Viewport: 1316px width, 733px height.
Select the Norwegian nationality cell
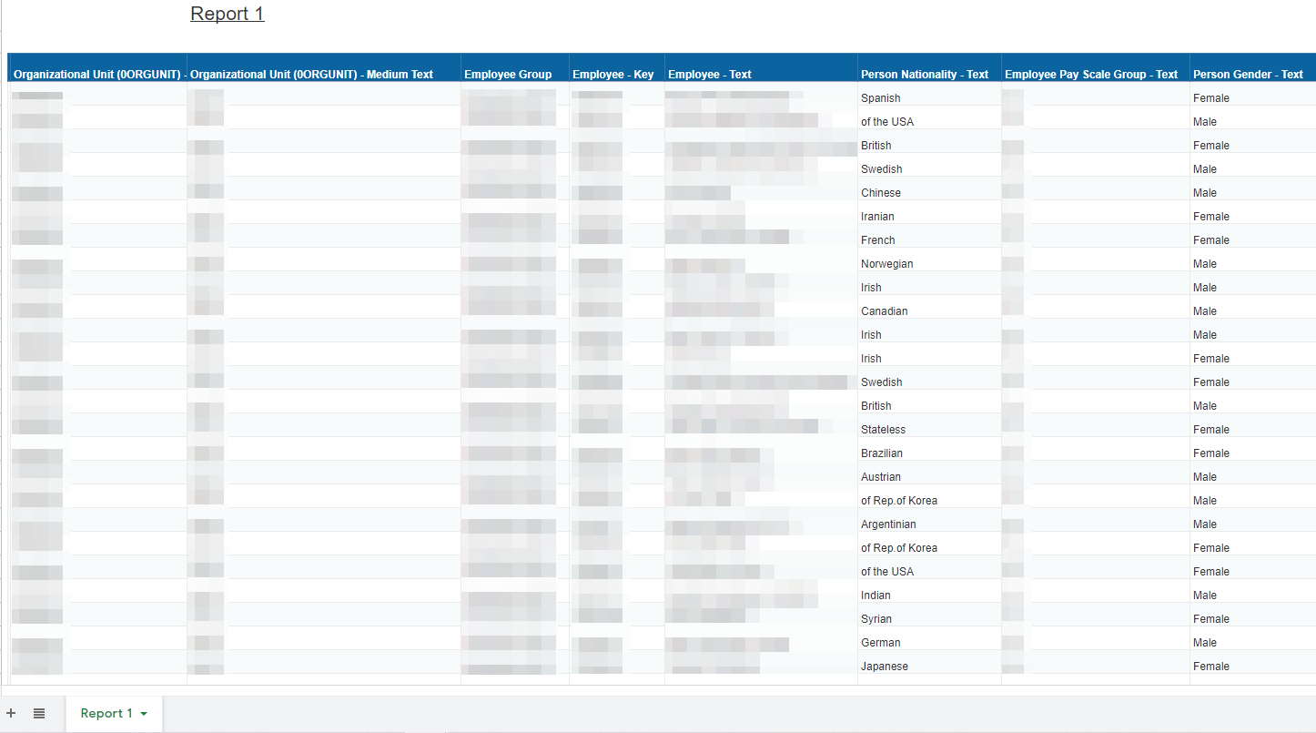886,264
